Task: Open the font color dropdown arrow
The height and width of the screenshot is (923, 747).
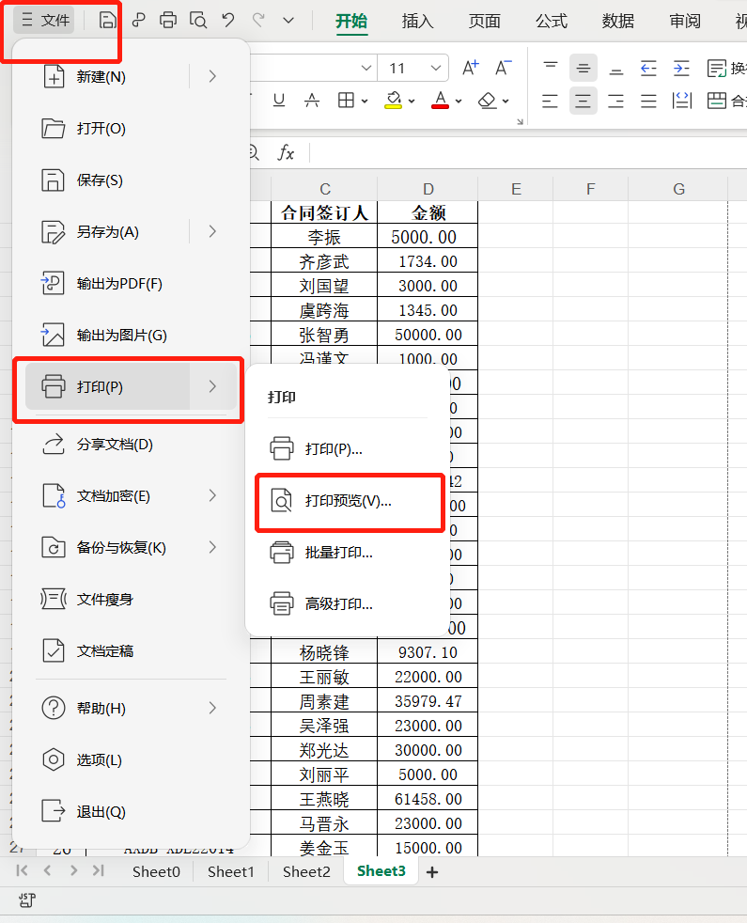Action: point(458,102)
